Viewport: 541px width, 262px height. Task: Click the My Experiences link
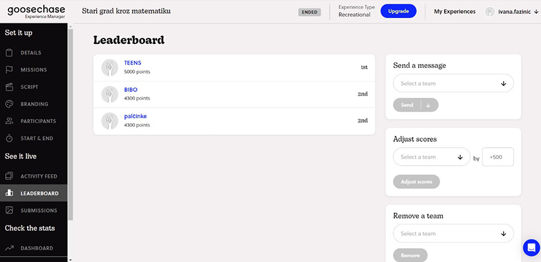pos(454,11)
